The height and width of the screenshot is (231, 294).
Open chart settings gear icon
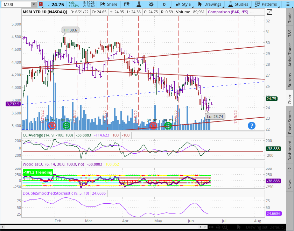(151, 4)
